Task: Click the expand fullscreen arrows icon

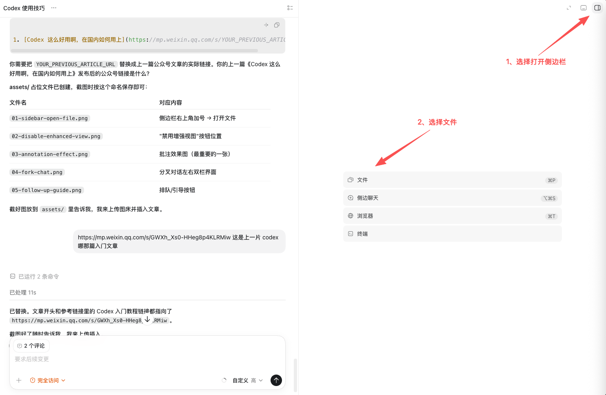Action: point(569,8)
